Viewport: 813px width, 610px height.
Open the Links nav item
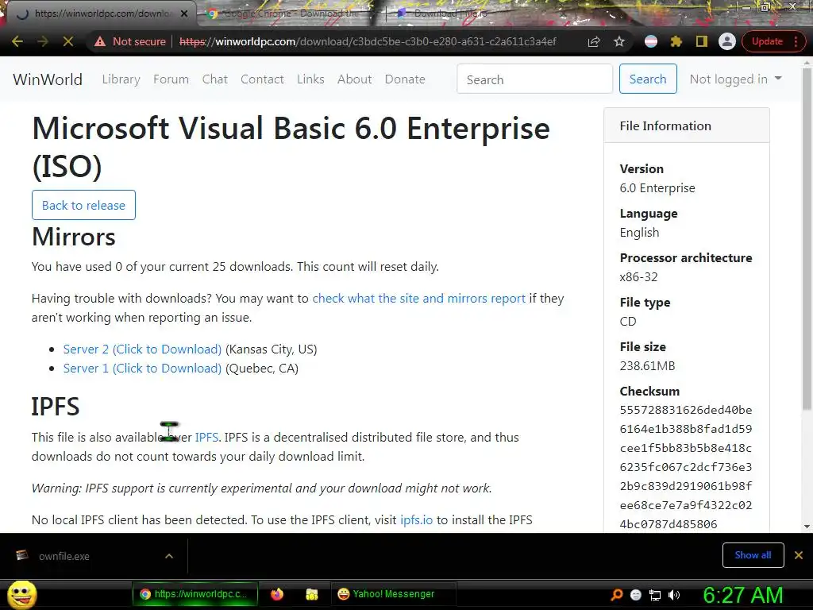pos(310,79)
